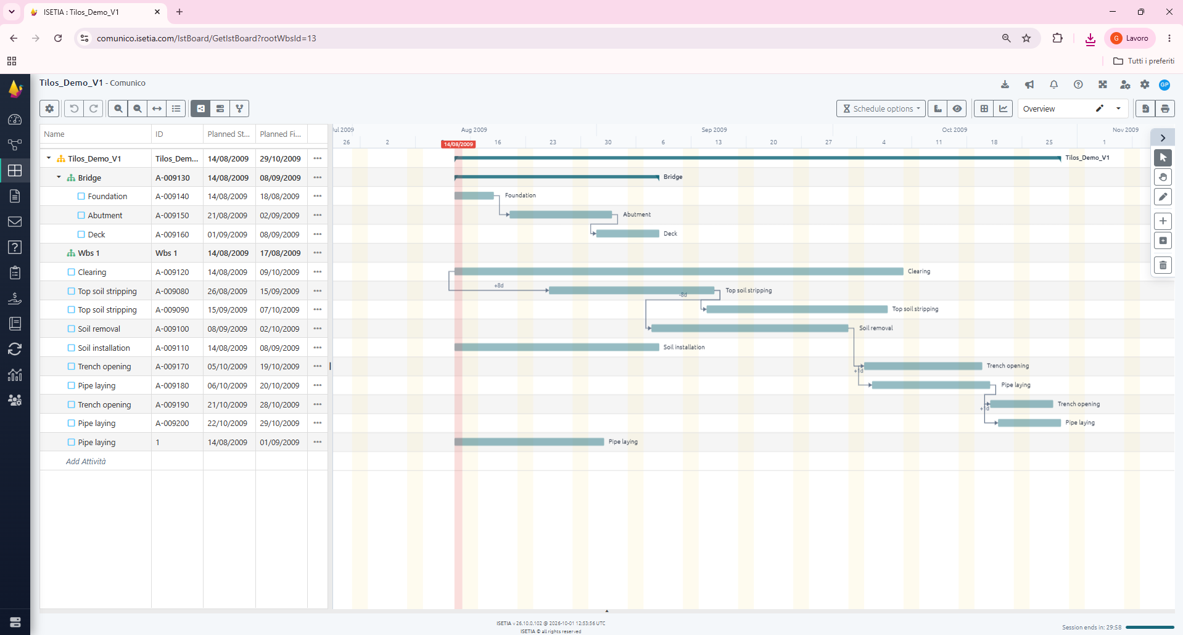Open the notifications bell
Viewport: 1183px width, 635px height.
click(1054, 84)
